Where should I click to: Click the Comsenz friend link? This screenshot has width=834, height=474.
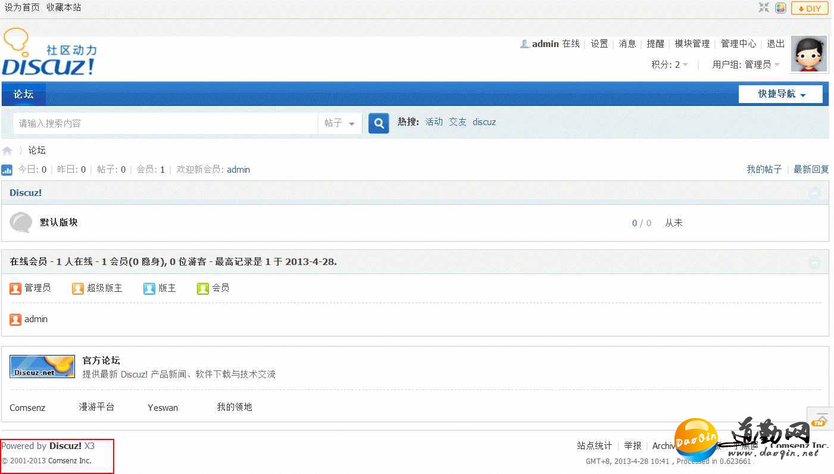pyautogui.click(x=27, y=408)
